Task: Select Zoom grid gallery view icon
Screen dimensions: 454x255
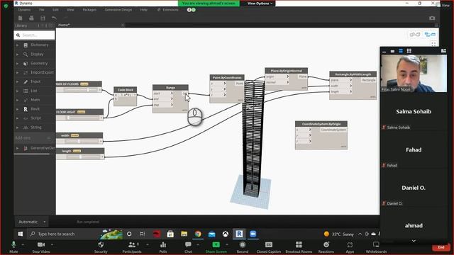Action: tap(409, 51)
